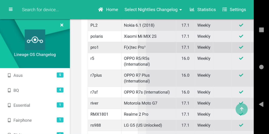Expand the Asus device list
Image resolution: width=269 pixels, height=134 pixels.
point(18,75)
